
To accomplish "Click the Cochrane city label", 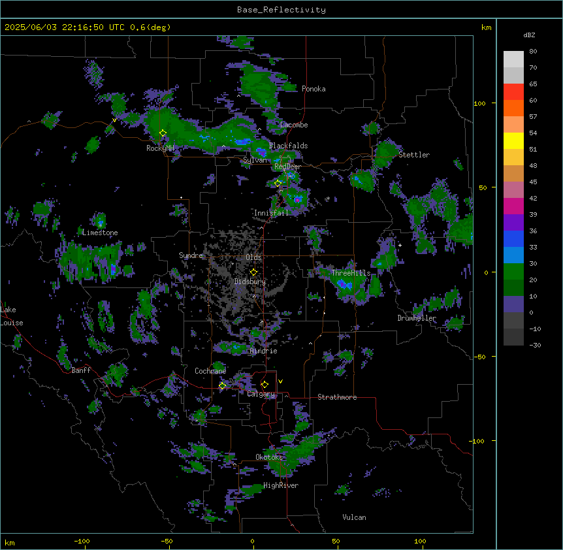I will click(210, 371).
